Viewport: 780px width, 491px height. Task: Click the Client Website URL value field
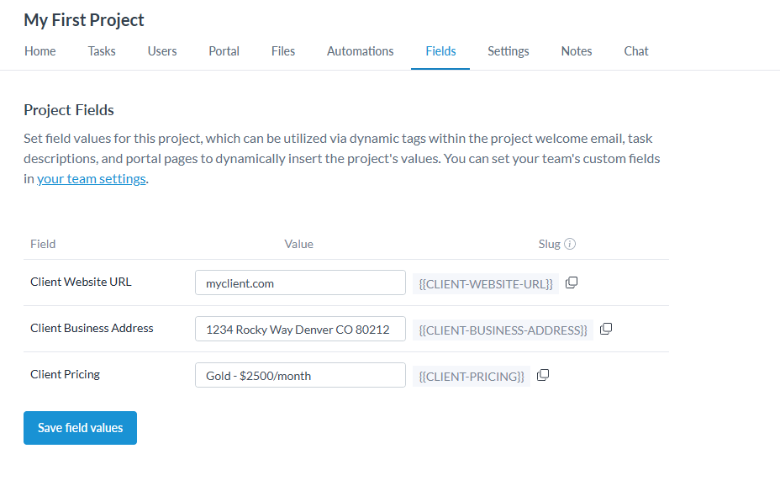[300, 283]
